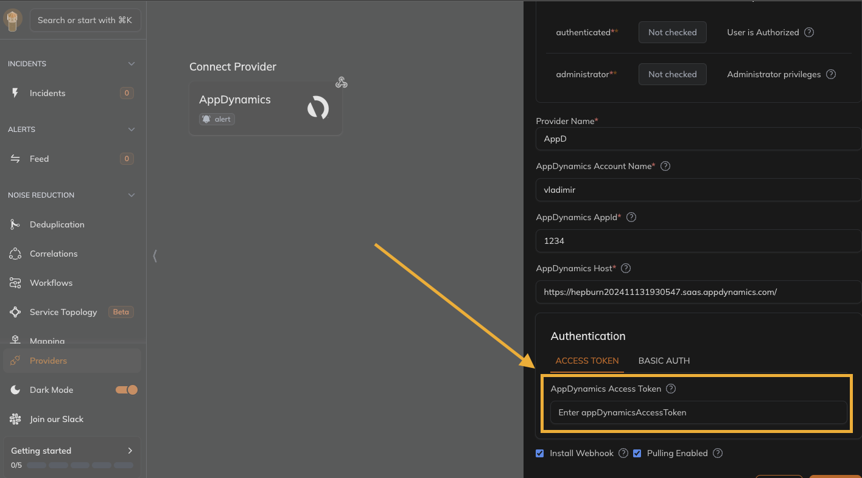Click the Getting started 0/5 progress bar

pos(80,465)
